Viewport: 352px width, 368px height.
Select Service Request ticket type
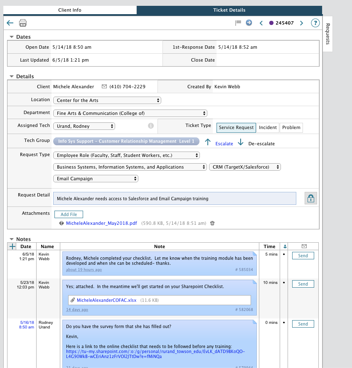pyautogui.click(x=236, y=127)
